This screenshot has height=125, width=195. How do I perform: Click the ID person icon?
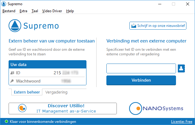click(13, 73)
